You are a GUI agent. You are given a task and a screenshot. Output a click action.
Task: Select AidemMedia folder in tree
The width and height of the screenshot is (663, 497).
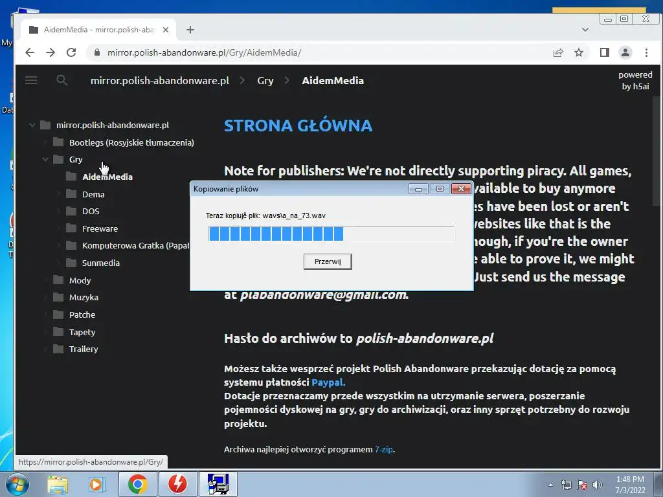click(x=107, y=177)
